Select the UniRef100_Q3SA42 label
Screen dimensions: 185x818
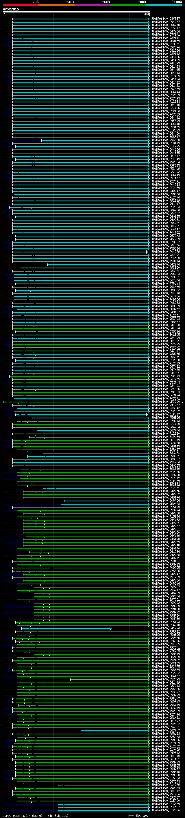point(166,408)
